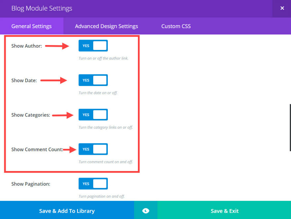Select the Show Categories label

[x=30, y=115]
